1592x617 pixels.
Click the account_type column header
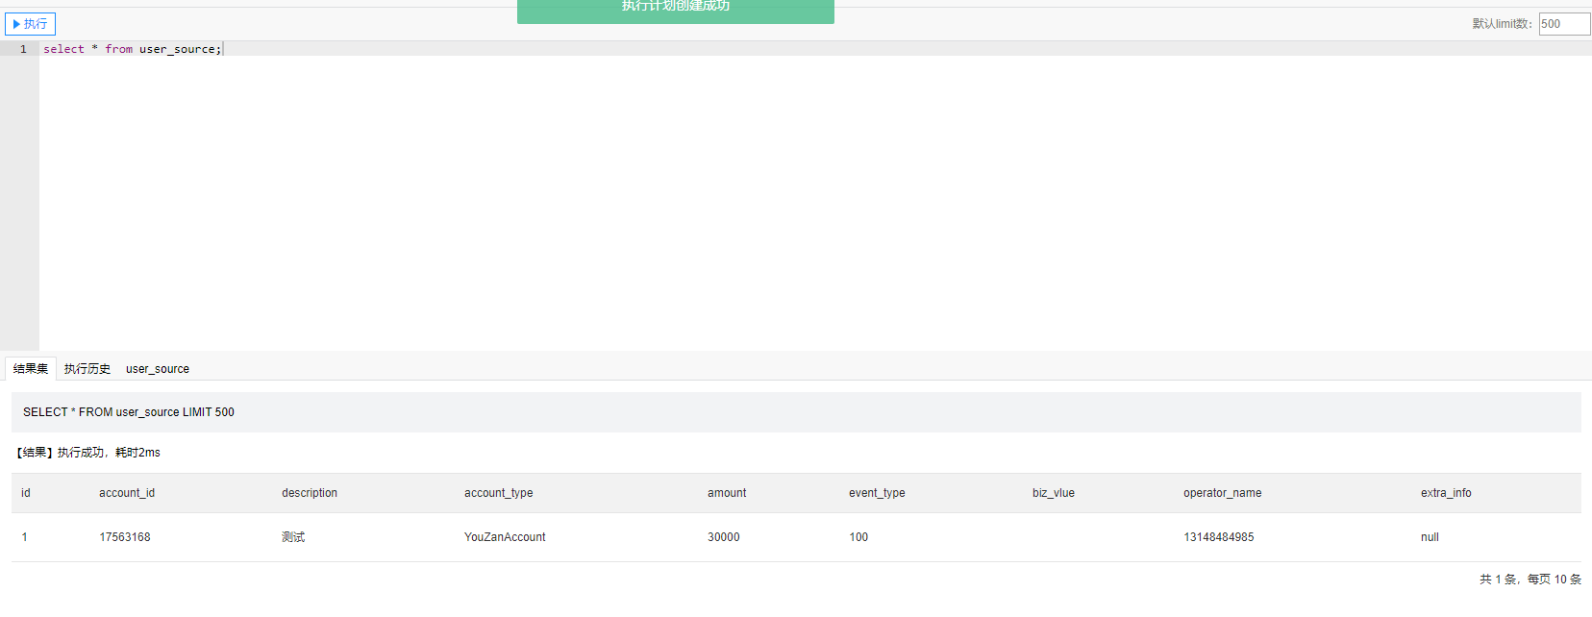point(498,493)
